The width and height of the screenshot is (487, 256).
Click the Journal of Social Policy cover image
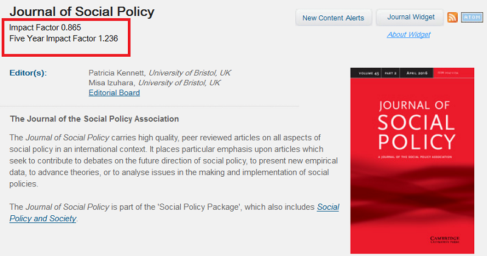pos(412,160)
